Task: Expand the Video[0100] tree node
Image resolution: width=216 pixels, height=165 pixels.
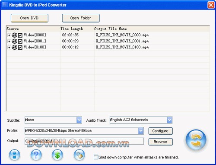Action: pyautogui.click(x=9, y=47)
